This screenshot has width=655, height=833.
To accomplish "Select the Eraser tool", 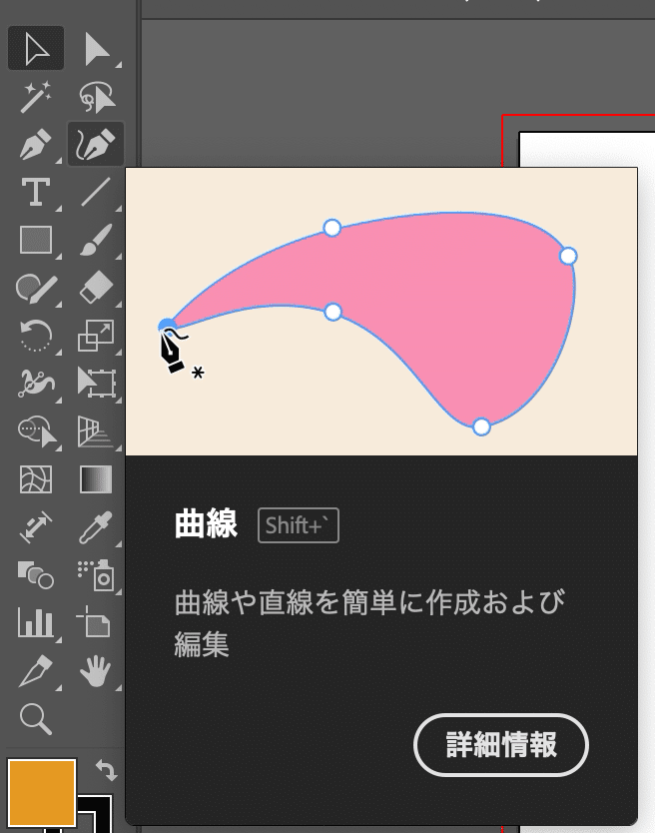I will (96, 288).
